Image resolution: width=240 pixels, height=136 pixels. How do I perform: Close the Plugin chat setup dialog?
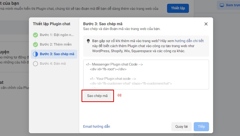tap(206, 24)
